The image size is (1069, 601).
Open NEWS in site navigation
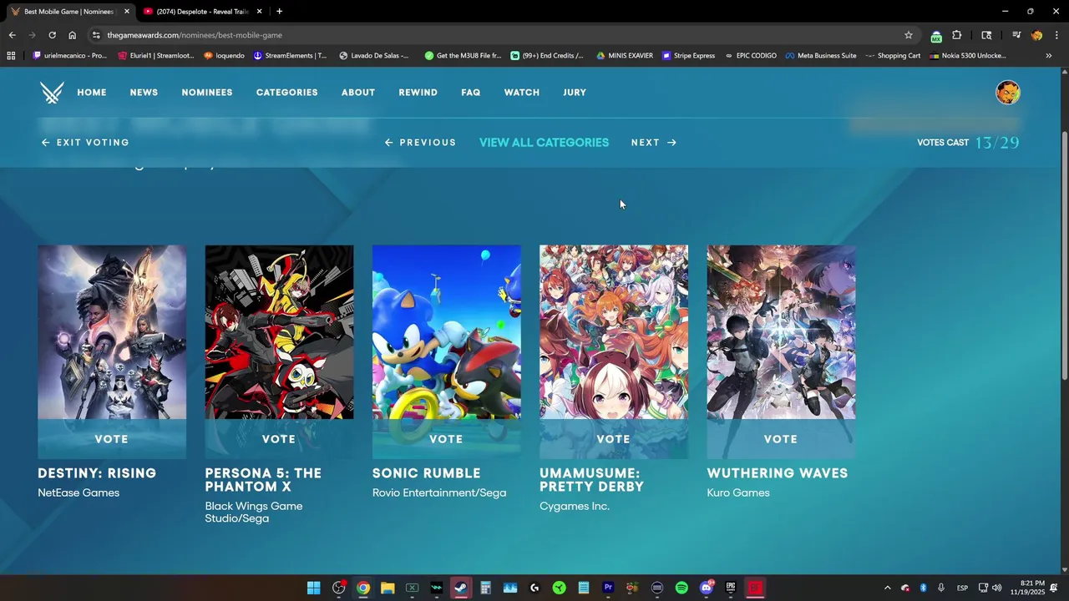[x=144, y=93]
